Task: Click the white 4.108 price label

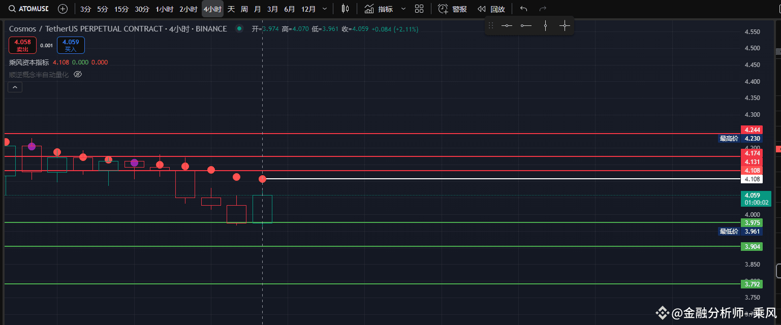Action: (752, 179)
